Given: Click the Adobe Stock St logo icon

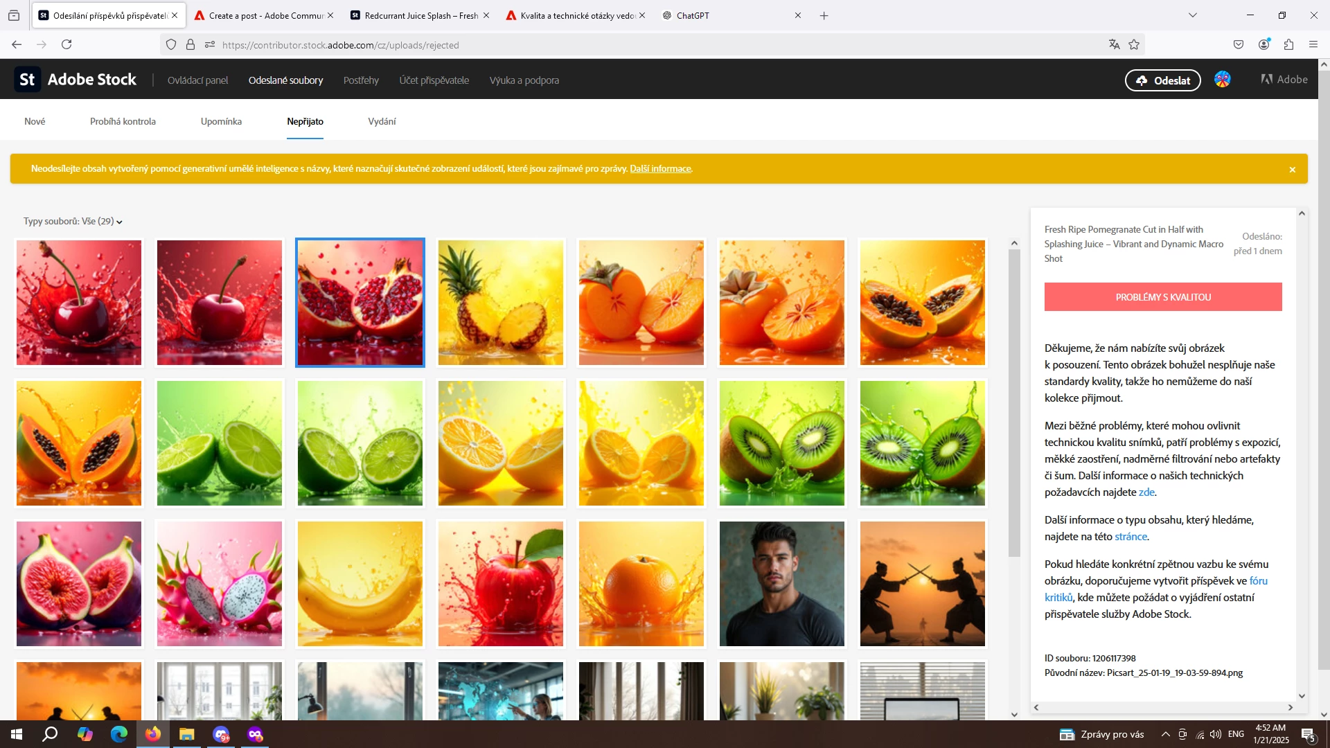Looking at the screenshot, I should click(27, 80).
